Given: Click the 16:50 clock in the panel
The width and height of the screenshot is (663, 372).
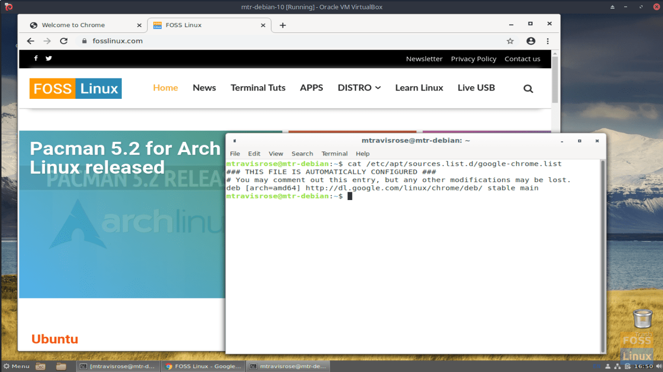Looking at the screenshot, I should pyautogui.click(x=644, y=366).
